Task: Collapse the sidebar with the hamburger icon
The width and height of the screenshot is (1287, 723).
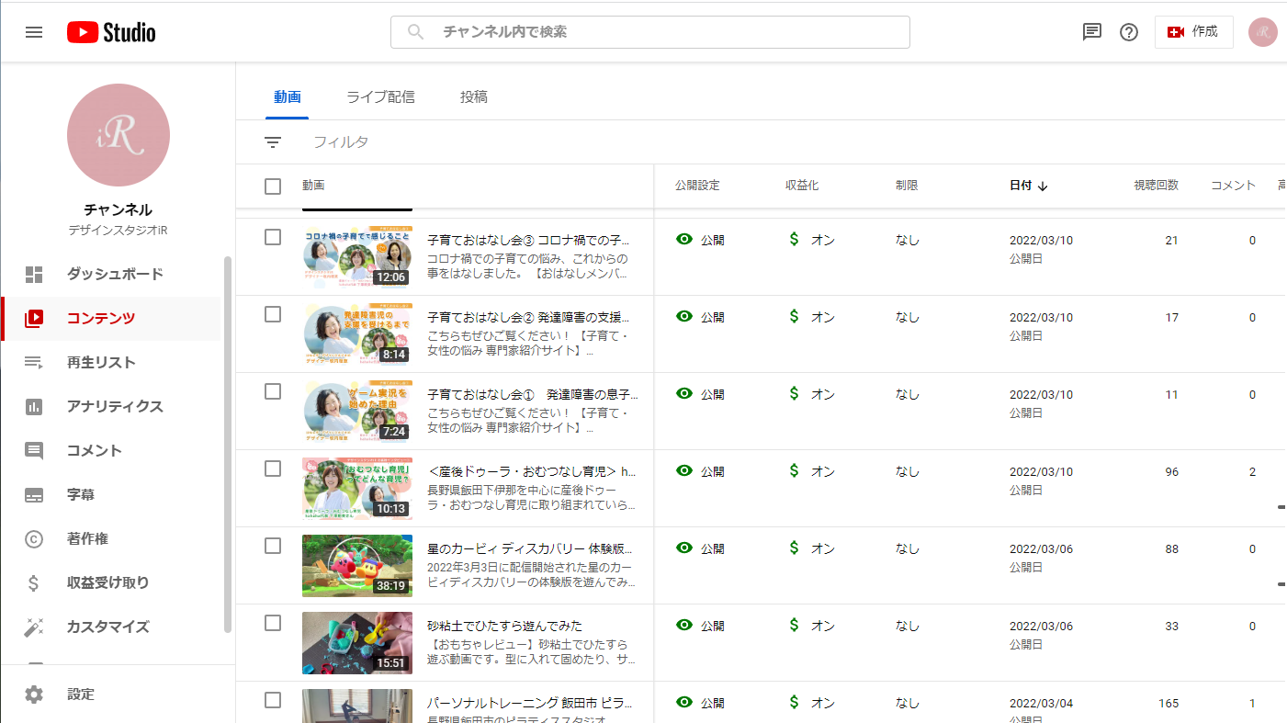Action: [34, 31]
